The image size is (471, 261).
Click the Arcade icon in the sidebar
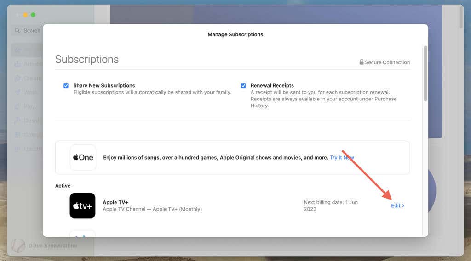tap(17, 64)
